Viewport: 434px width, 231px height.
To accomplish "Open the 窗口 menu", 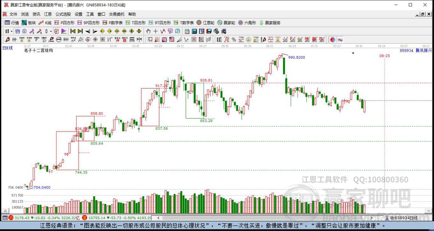I will coord(101,14).
